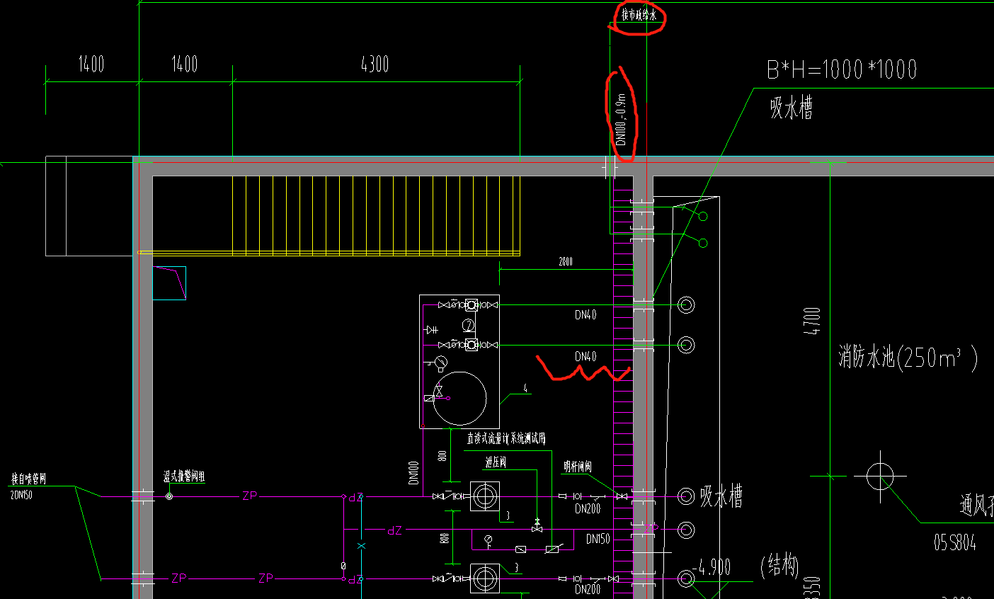
Task: Click the check valve symbol left of circled 2
Action: coord(432,330)
